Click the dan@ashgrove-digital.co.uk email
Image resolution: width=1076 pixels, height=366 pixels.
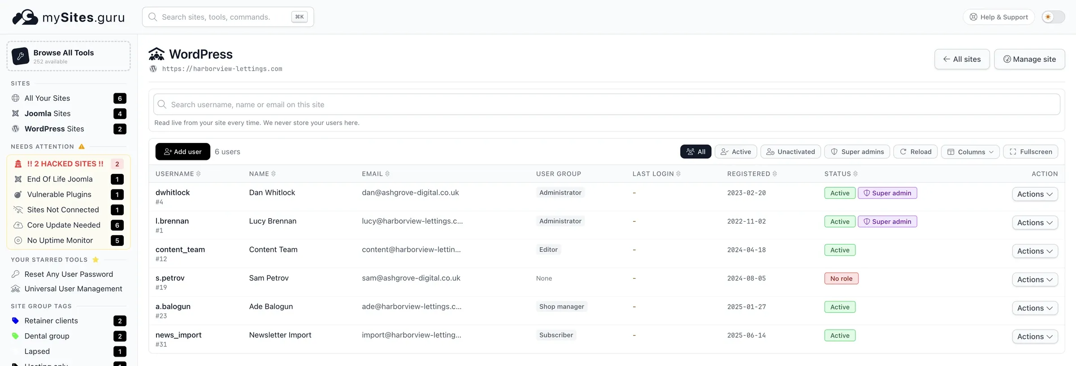[x=410, y=193]
